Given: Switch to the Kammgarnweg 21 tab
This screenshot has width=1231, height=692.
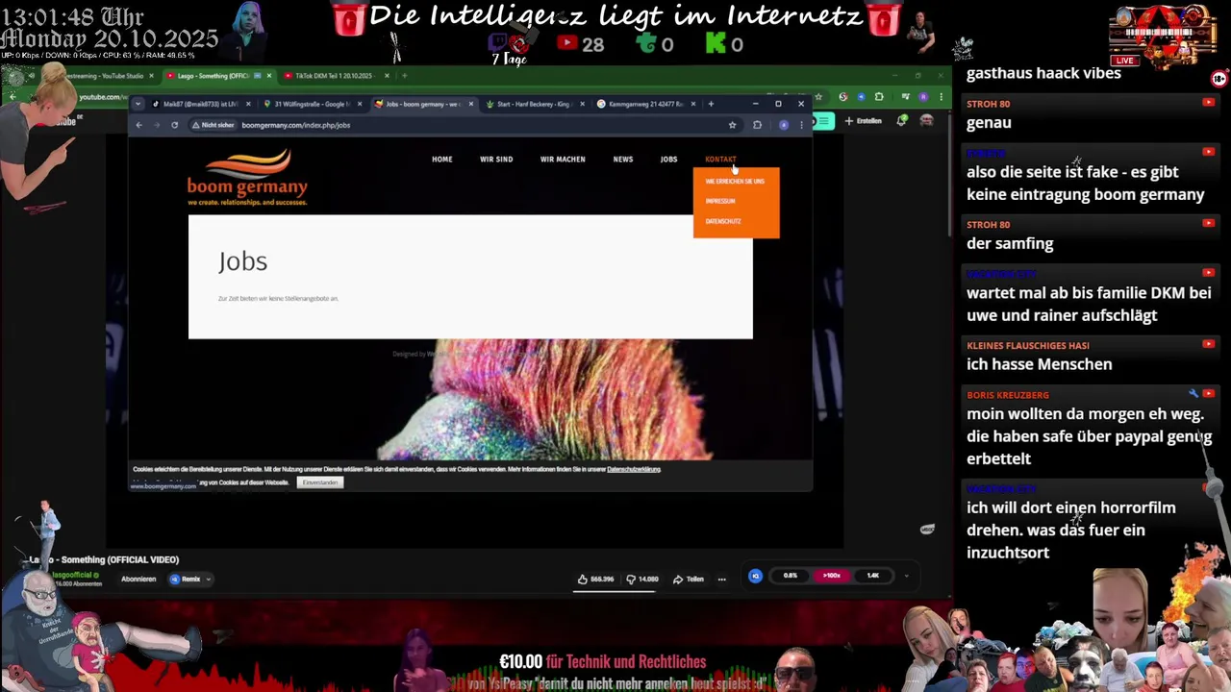Looking at the screenshot, I should (x=645, y=104).
